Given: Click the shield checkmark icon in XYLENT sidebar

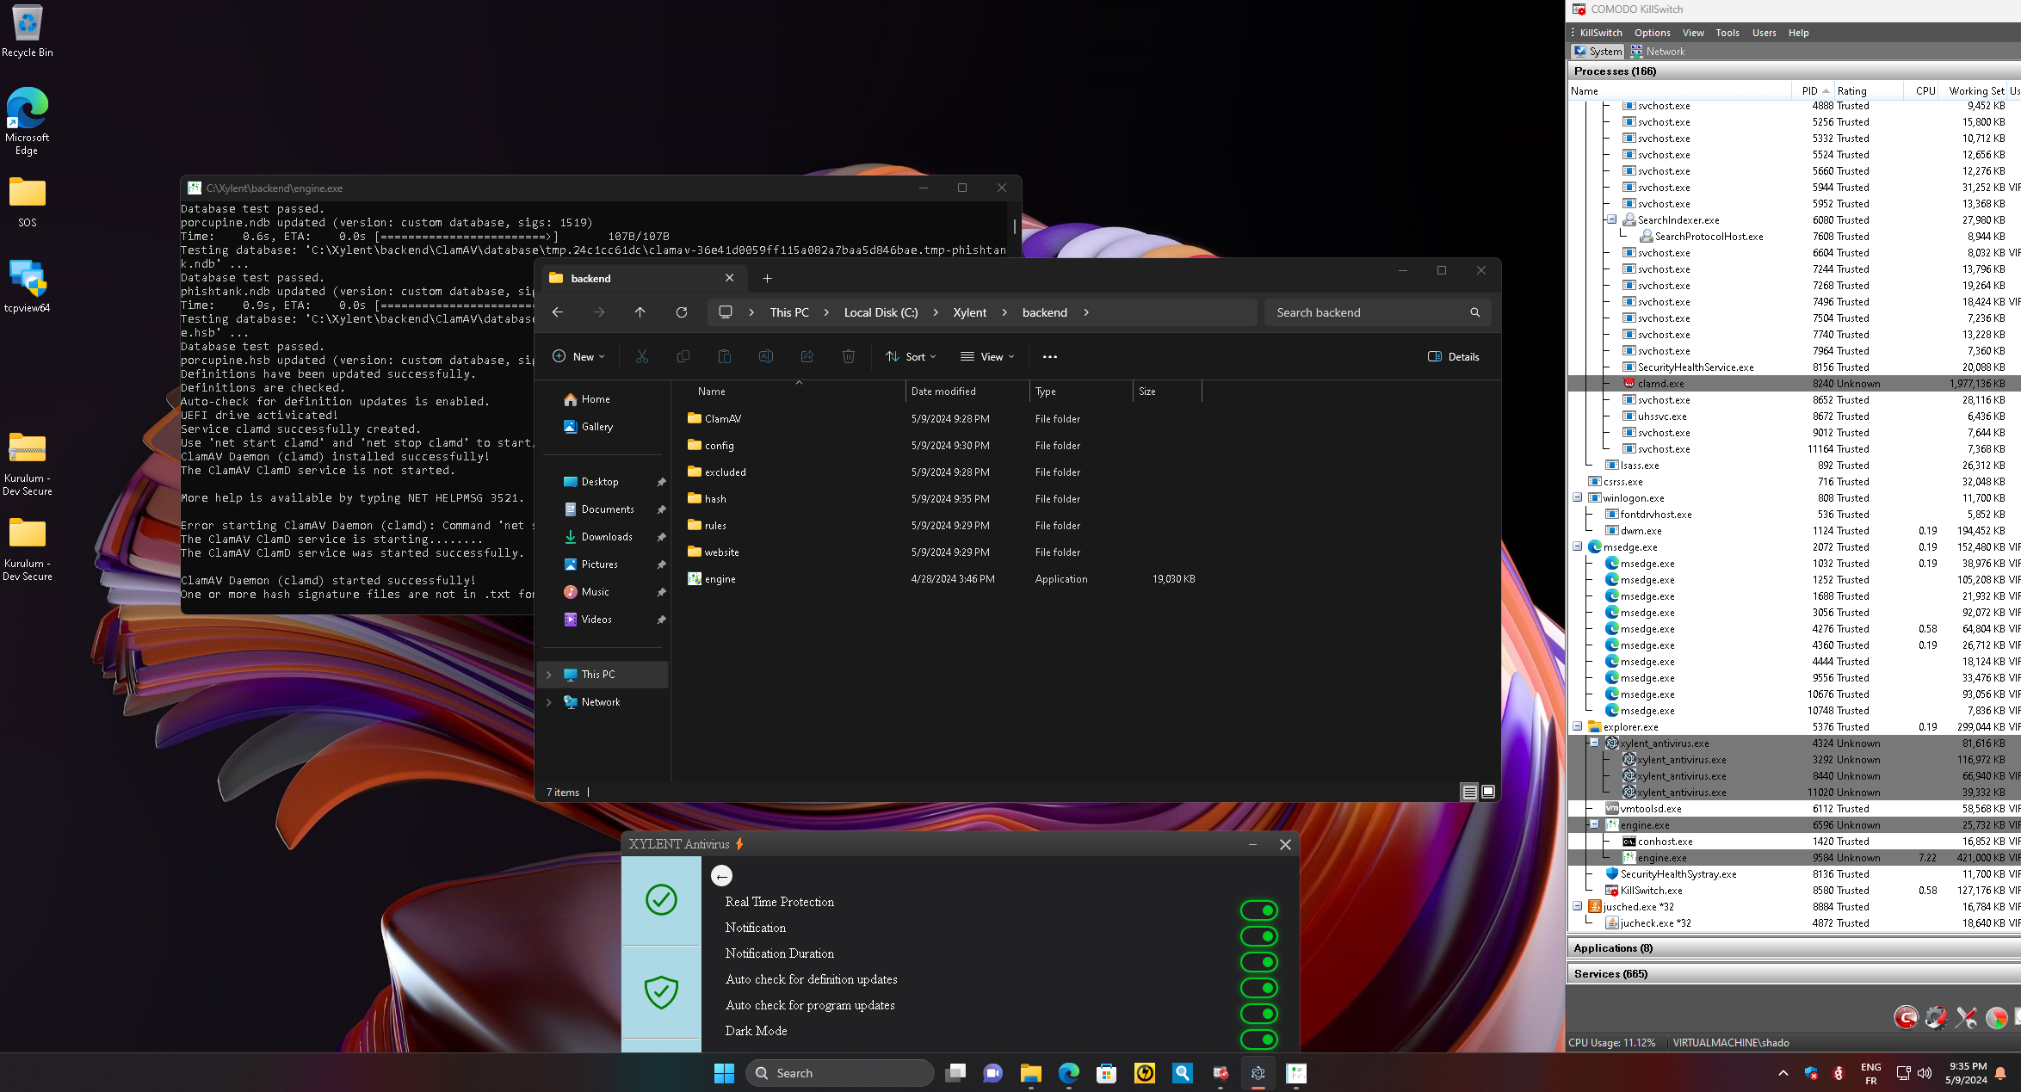Looking at the screenshot, I should (x=661, y=992).
